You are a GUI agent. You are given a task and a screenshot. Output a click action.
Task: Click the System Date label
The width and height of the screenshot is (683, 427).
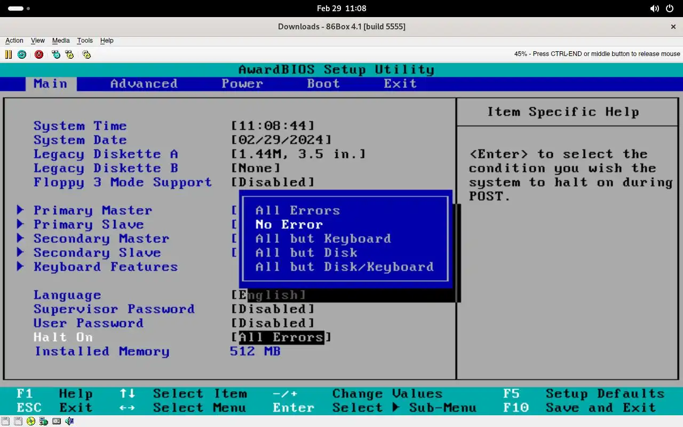(x=80, y=140)
